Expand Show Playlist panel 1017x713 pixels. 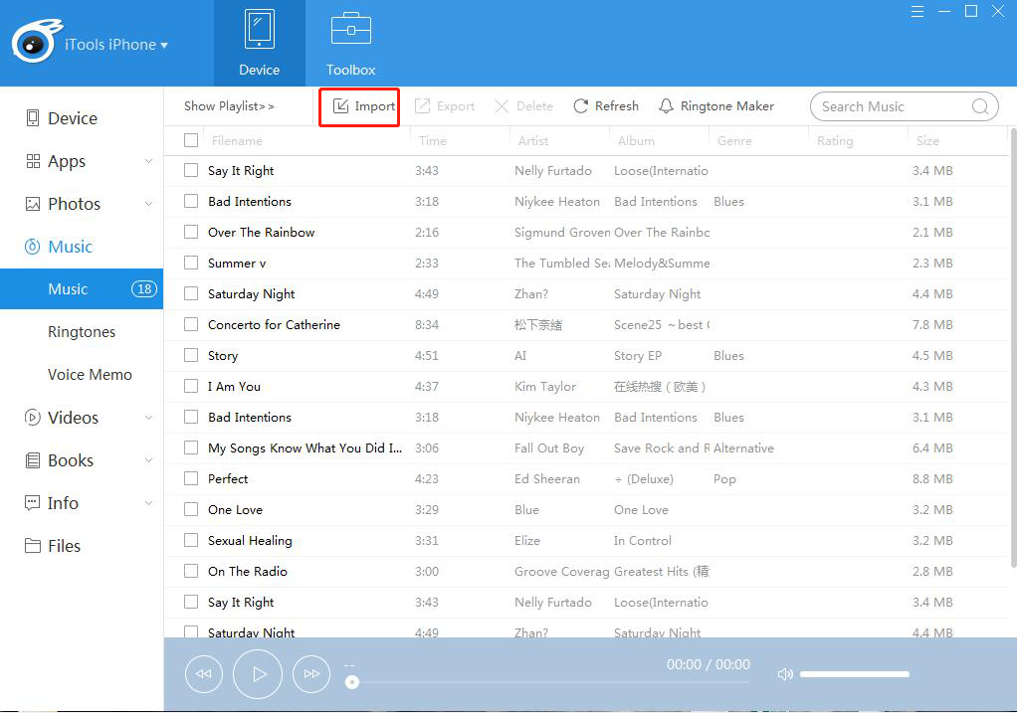(229, 106)
